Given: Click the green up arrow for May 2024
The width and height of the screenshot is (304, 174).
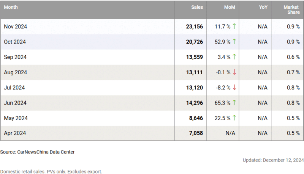Looking at the screenshot, I should pos(234,118).
